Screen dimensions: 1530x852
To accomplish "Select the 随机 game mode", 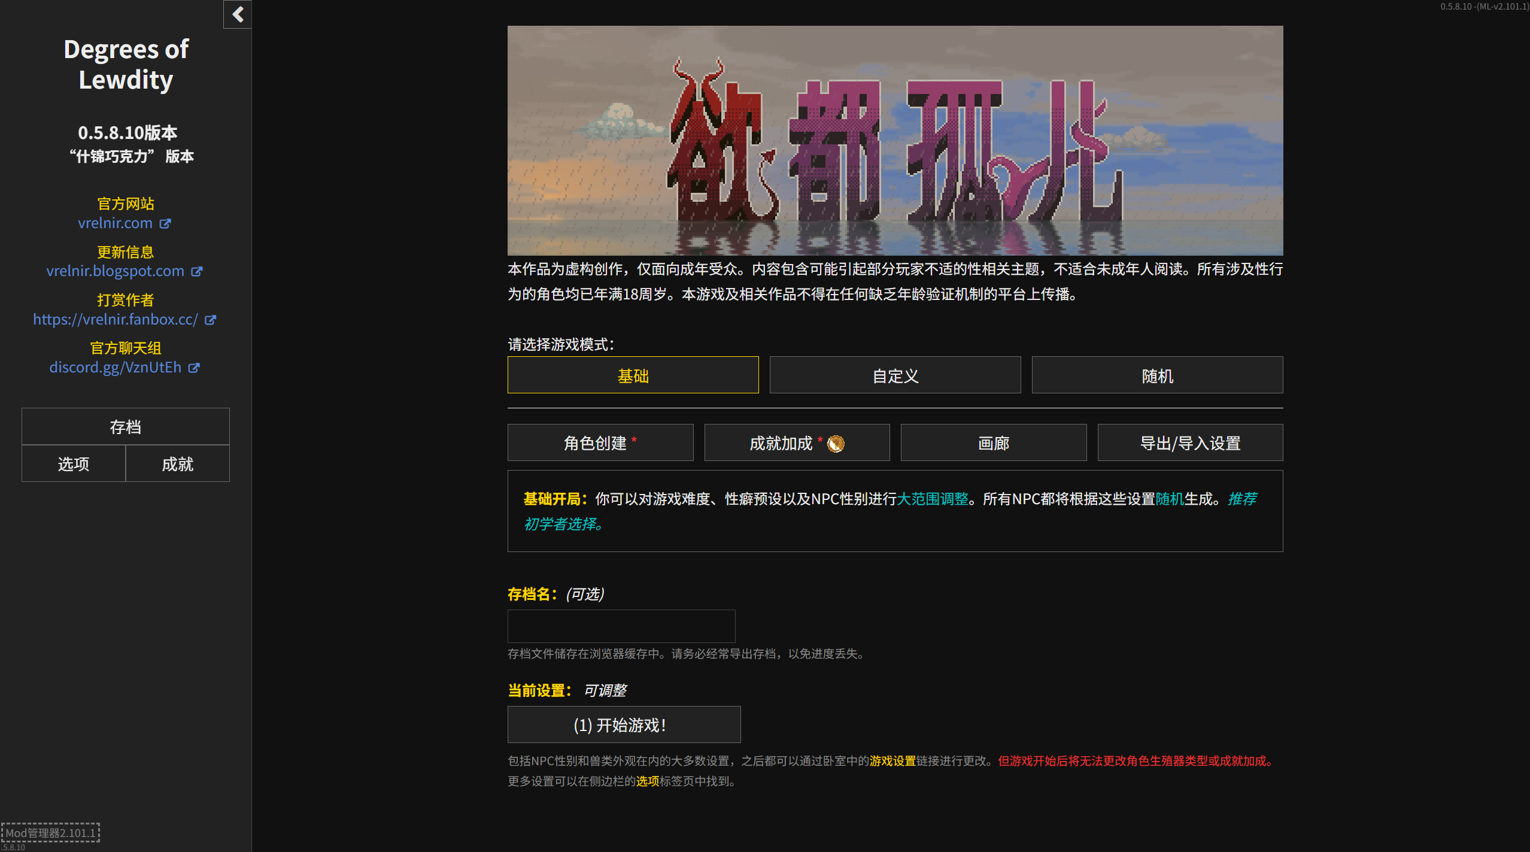I will tap(1156, 375).
